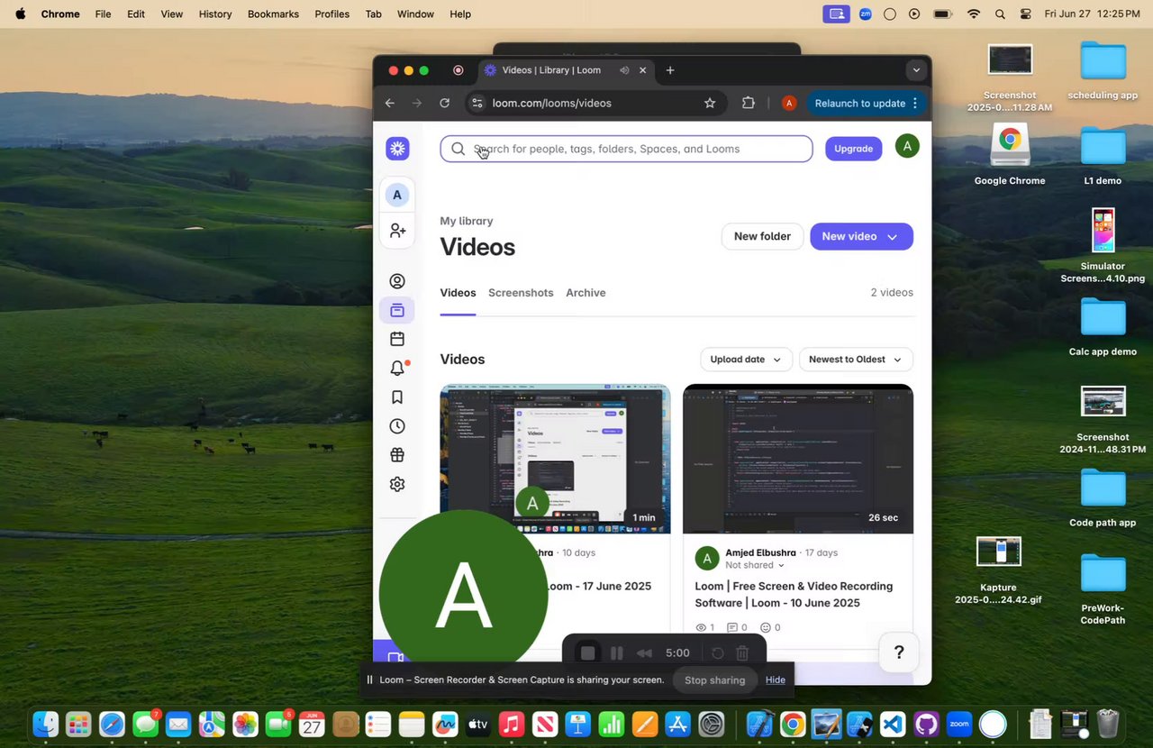The height and width of the screenshot is (748, 1153).
Task: Hide the screen sharing notice
Action: 776,680
